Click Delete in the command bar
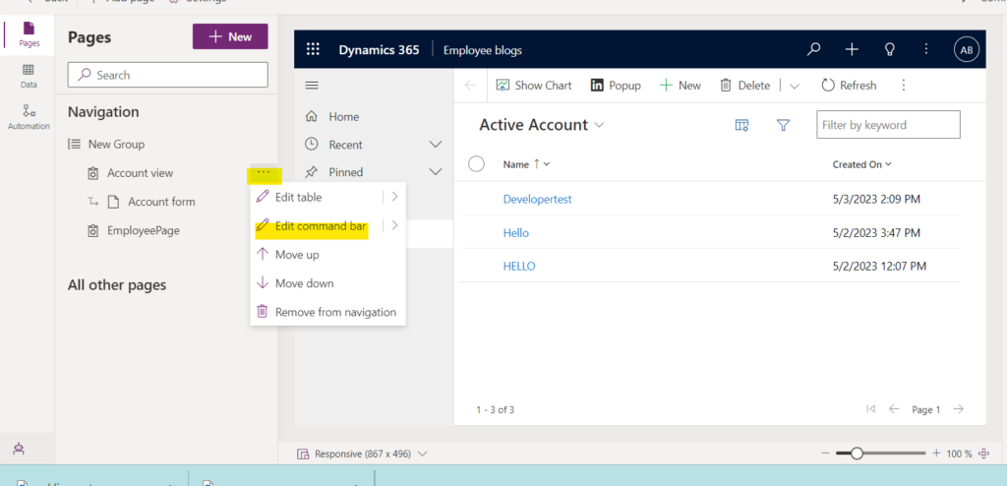This screenshot has height=486, width=1007. (x=744, y=86)
